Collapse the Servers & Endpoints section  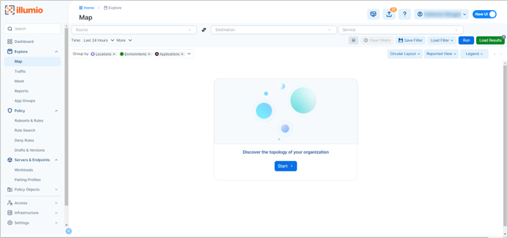[x=56, y=160]
